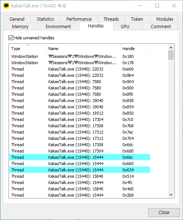Switch to the Comment tab
183x220 pixels.
point(160,26)
